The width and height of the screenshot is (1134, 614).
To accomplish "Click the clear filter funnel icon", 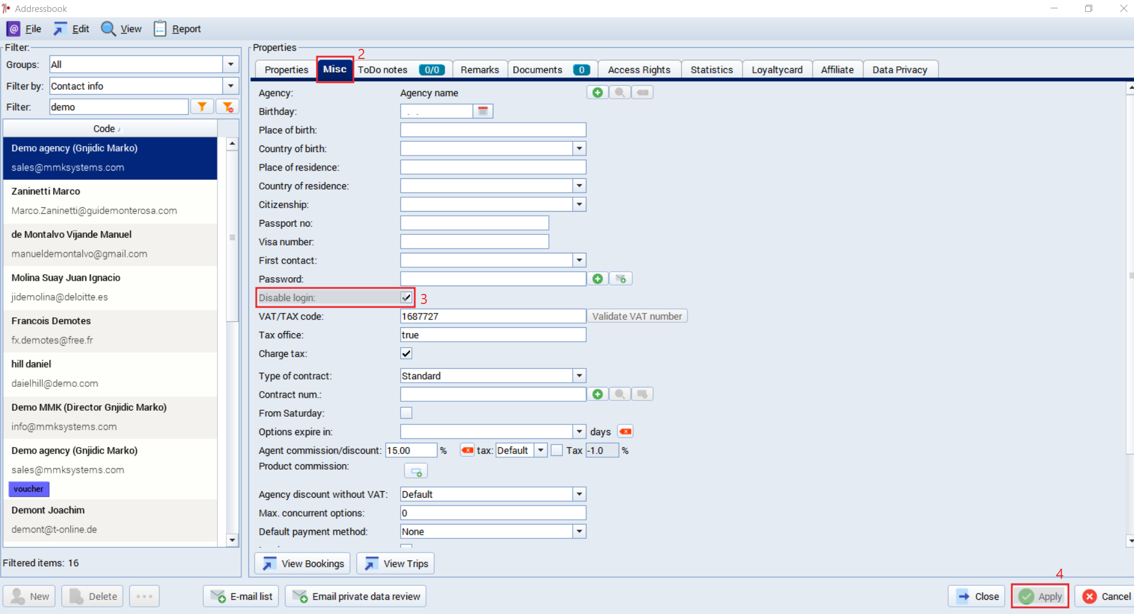I will pos(228,107).
